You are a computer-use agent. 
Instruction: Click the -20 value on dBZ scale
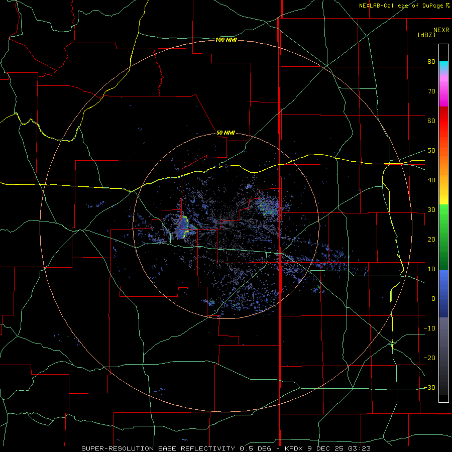point(429,358)
